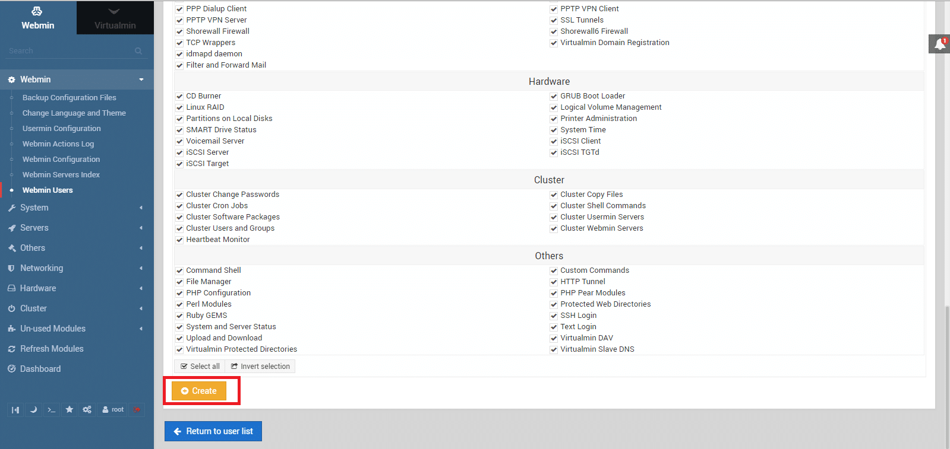Image resolution: width=950 pixels, height=449 pixels.
Task: Click Return to user list
Action: coord(213,431)
